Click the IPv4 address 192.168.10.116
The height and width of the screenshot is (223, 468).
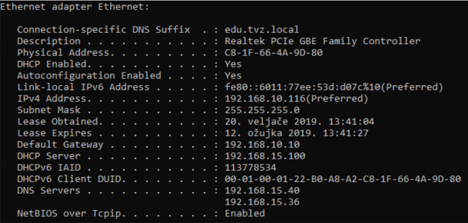(x=297, y=99)
